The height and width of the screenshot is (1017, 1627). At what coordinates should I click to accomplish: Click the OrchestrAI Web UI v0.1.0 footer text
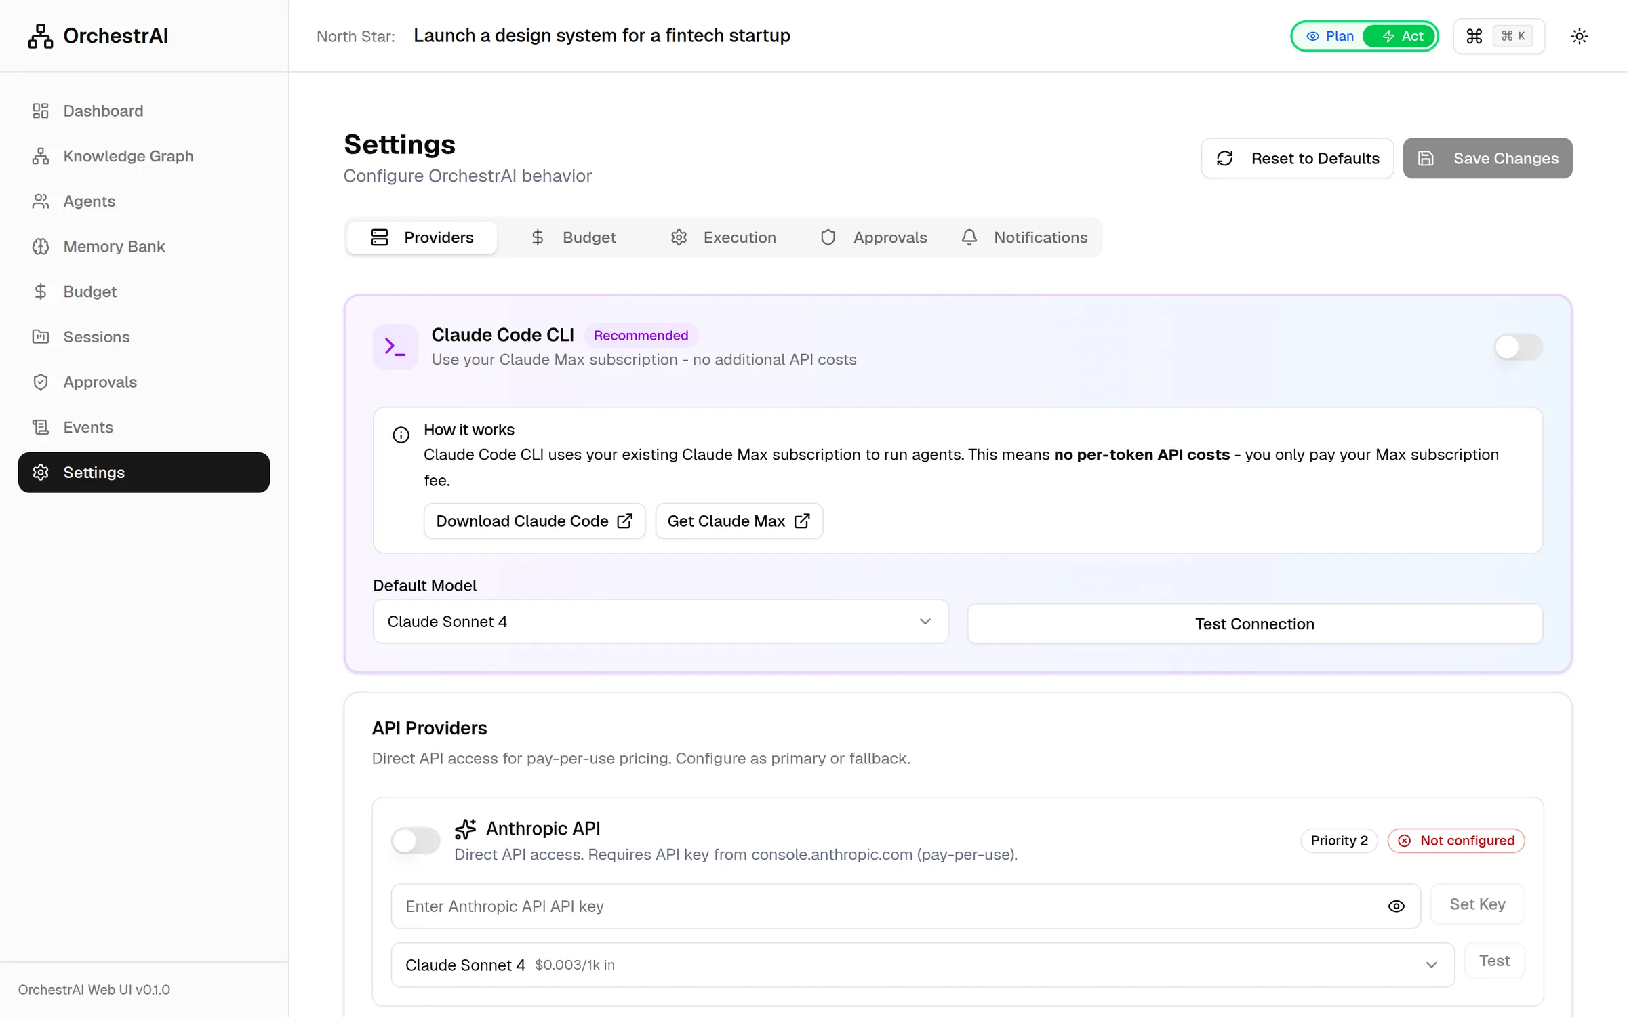[94, 989]
